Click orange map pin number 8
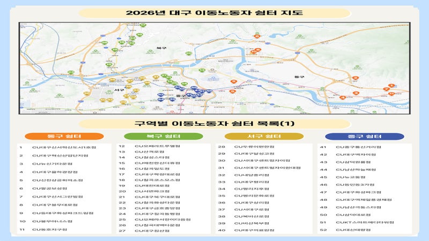The height and width of the screenshot is (241, 429). tap(258, 50)
